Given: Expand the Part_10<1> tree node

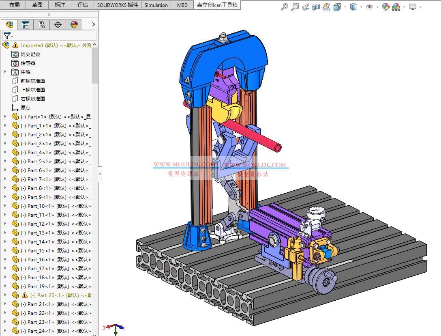Looking at the screenshot, I should [5, 206].
